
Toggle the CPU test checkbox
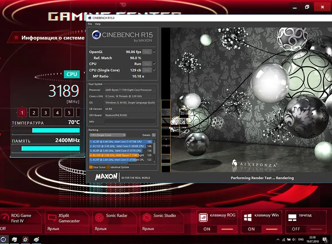pyautogui.click(x=154, y=64)
